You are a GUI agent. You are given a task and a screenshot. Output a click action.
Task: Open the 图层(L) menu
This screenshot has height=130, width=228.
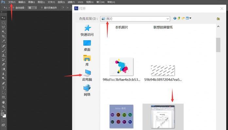(x=41, y=2)
